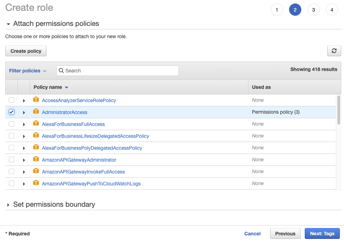Click the 'Permissions policy (3)' cell
The image size is (344, 241).
275,112
